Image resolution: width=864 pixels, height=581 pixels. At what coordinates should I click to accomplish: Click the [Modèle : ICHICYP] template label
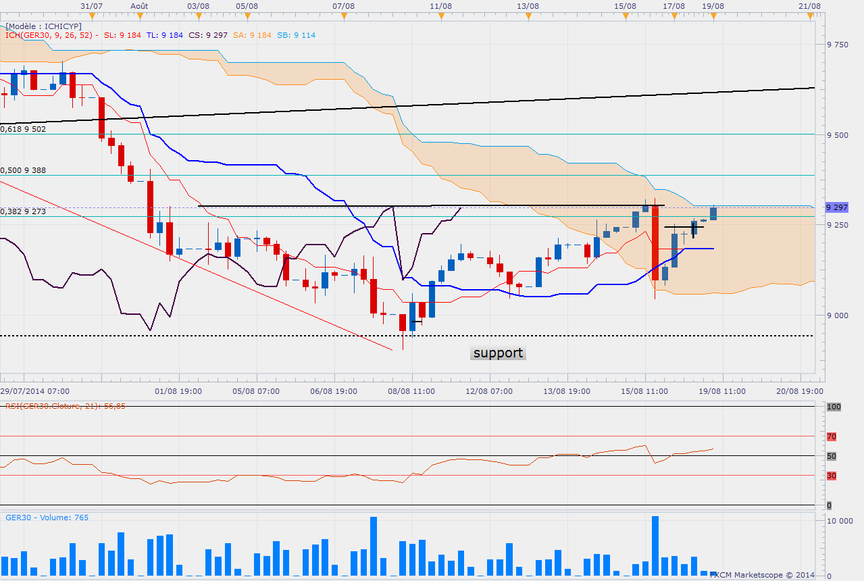[43, 26]
